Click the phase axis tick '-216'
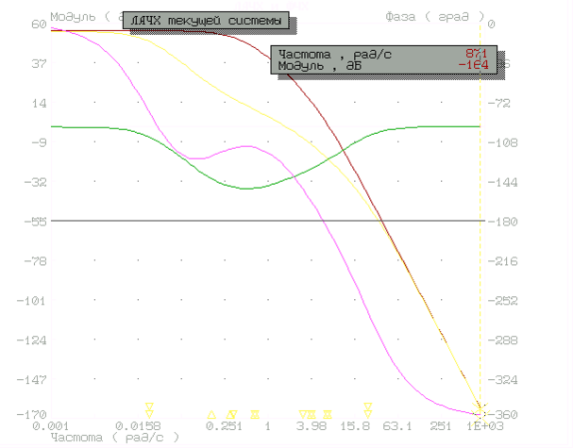Viewport: 573px width, 448px height. click(503, 261)
